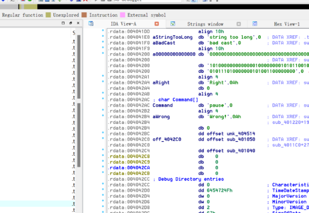The width and height of the screenshot is (309, 213).
Task: Follow the unk_404514 offset reference
Action: click(x=240, y=134)
